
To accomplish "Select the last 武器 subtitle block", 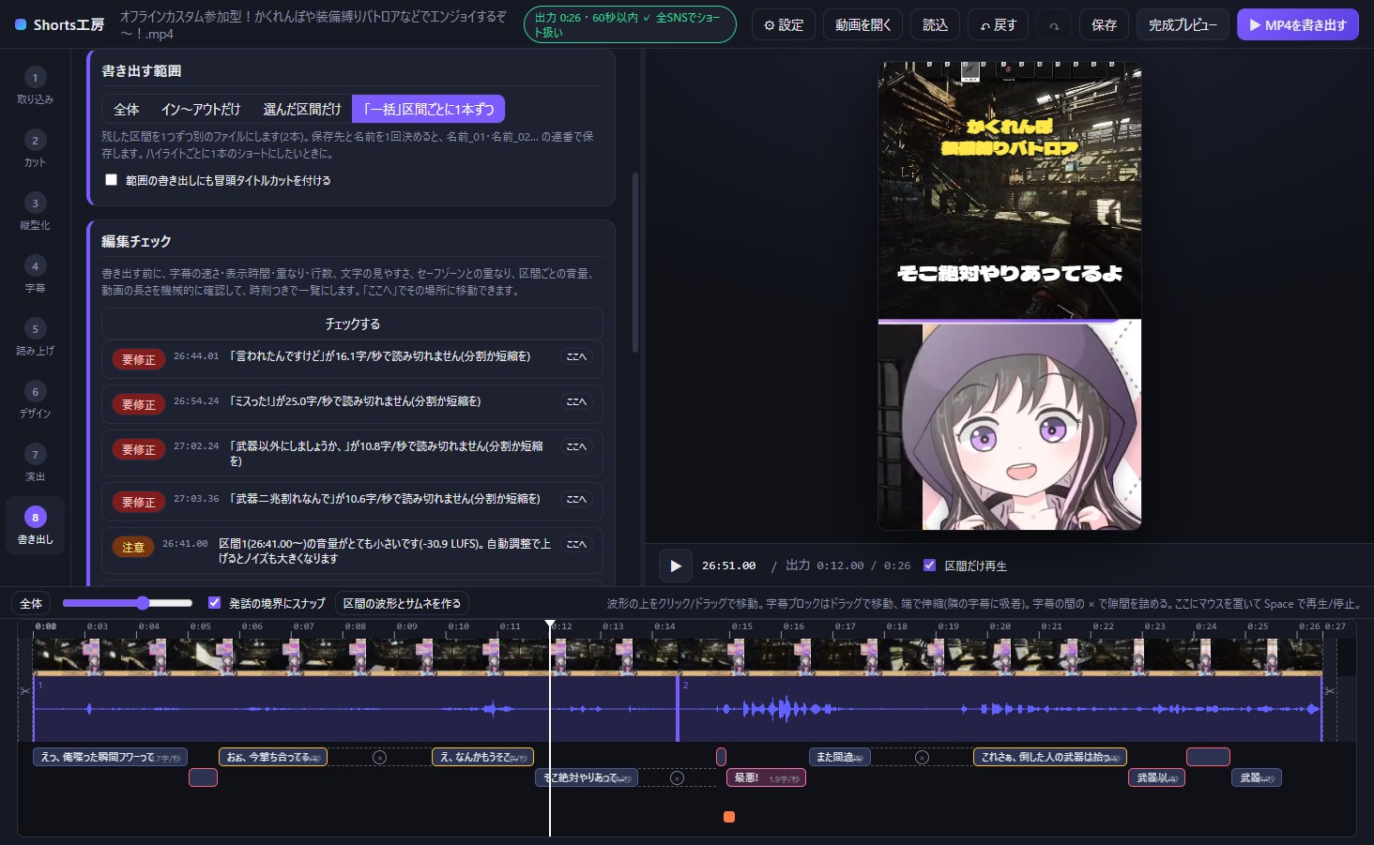I will tap(1256, 777).
